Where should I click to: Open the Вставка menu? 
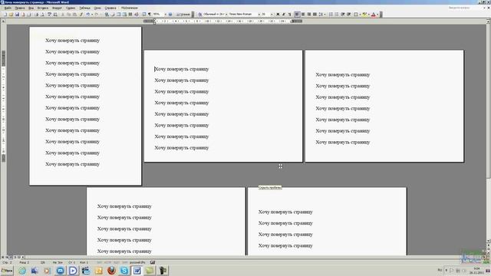43,8
